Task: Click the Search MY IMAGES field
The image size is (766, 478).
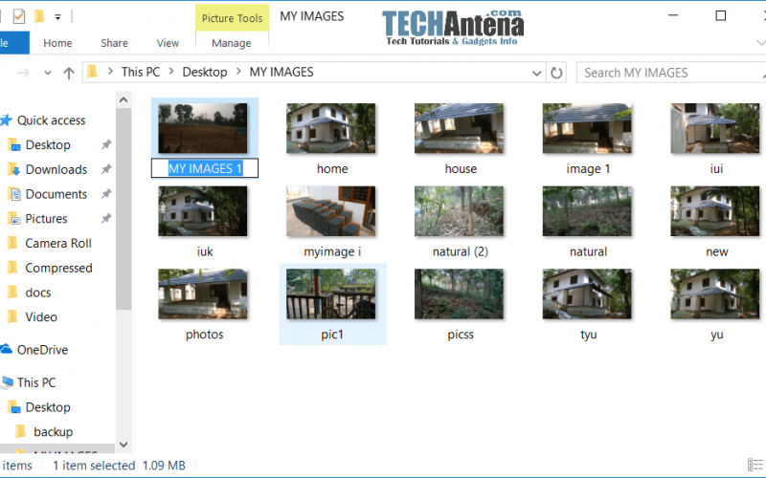Action: [671, 73]
